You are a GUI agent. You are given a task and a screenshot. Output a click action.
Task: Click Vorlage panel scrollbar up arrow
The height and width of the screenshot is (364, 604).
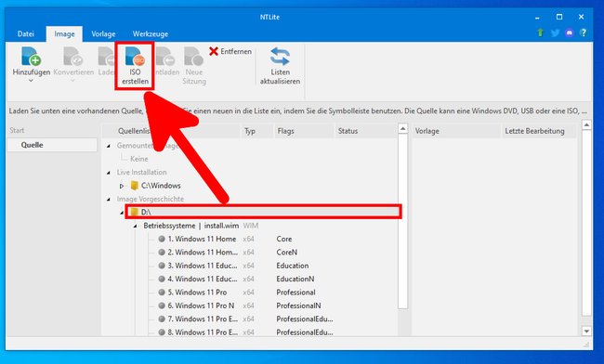click(586, 125)
